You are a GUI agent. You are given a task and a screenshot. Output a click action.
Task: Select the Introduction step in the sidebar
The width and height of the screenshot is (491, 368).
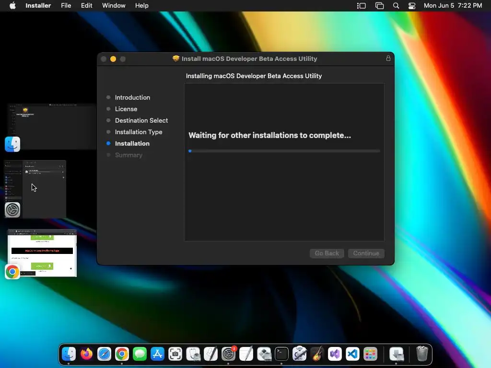[132, 97]
